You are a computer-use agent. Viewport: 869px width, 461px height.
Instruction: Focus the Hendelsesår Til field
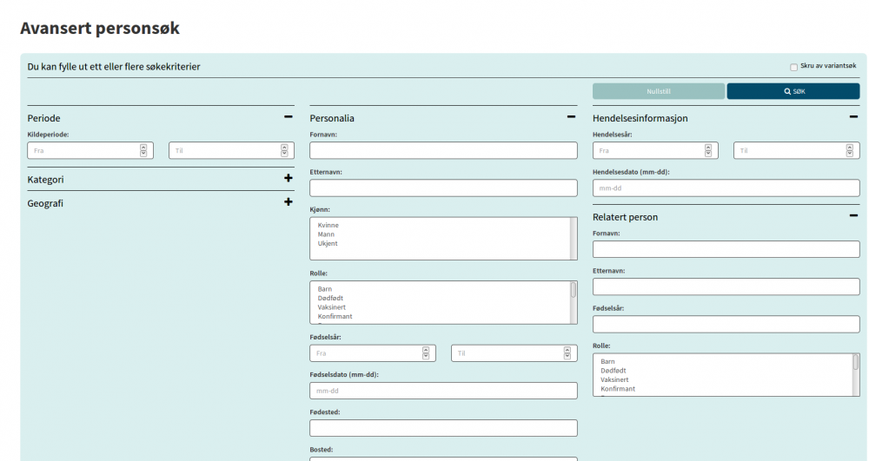tap(796, 150)
